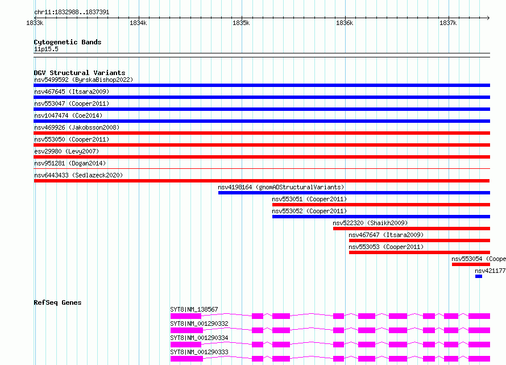Click the SYT8|NM_001290332 transcript label

click(x=199, y=323)
